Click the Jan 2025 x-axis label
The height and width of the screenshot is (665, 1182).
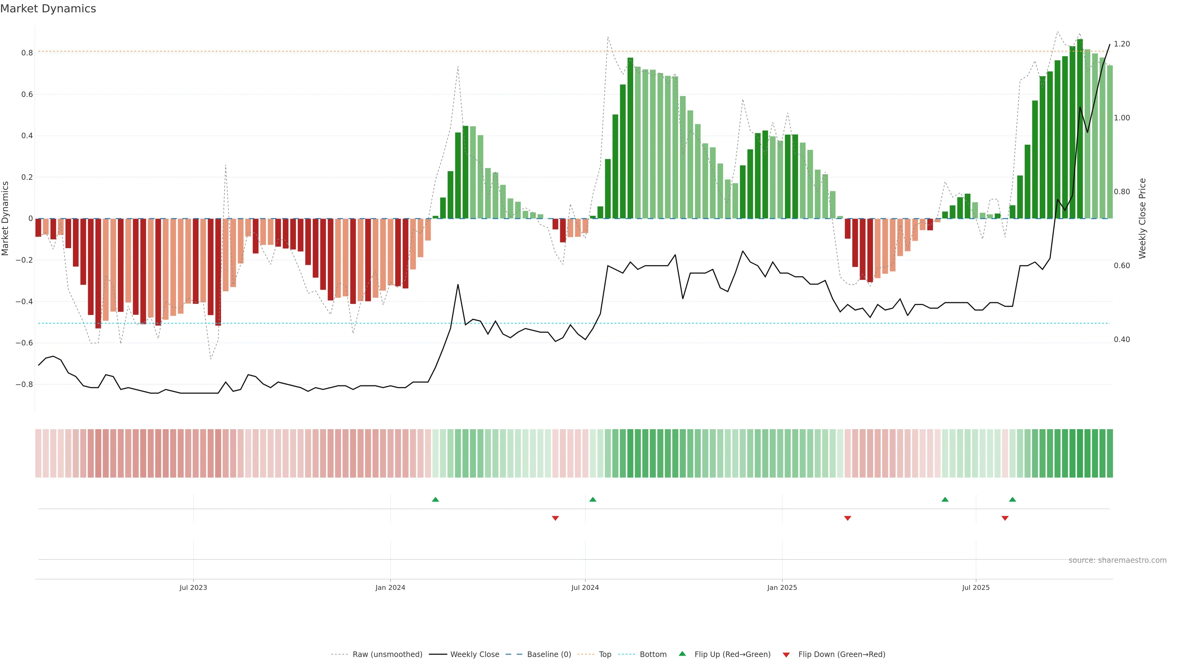[x=782, y=587]
